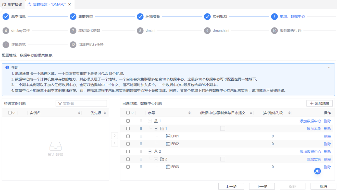Check the select-all box in 已选地域 list header
This screenshot has width=337, height=191.
(128, 113)
